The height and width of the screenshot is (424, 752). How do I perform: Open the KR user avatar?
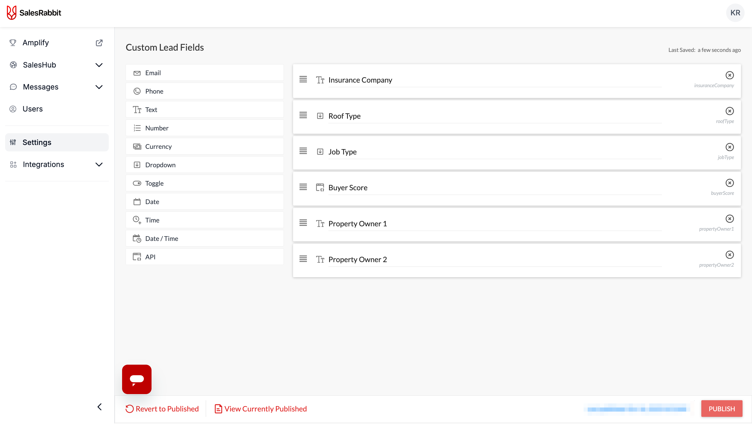click(735, 13)
